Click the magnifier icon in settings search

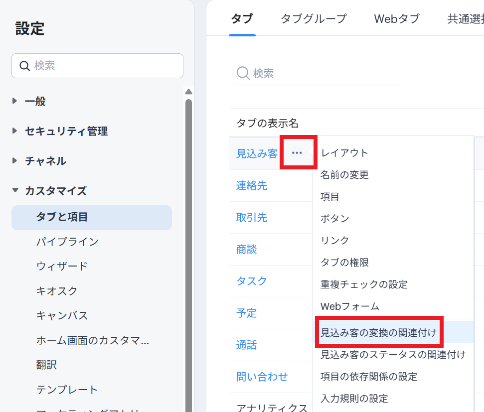coord(25,66)
